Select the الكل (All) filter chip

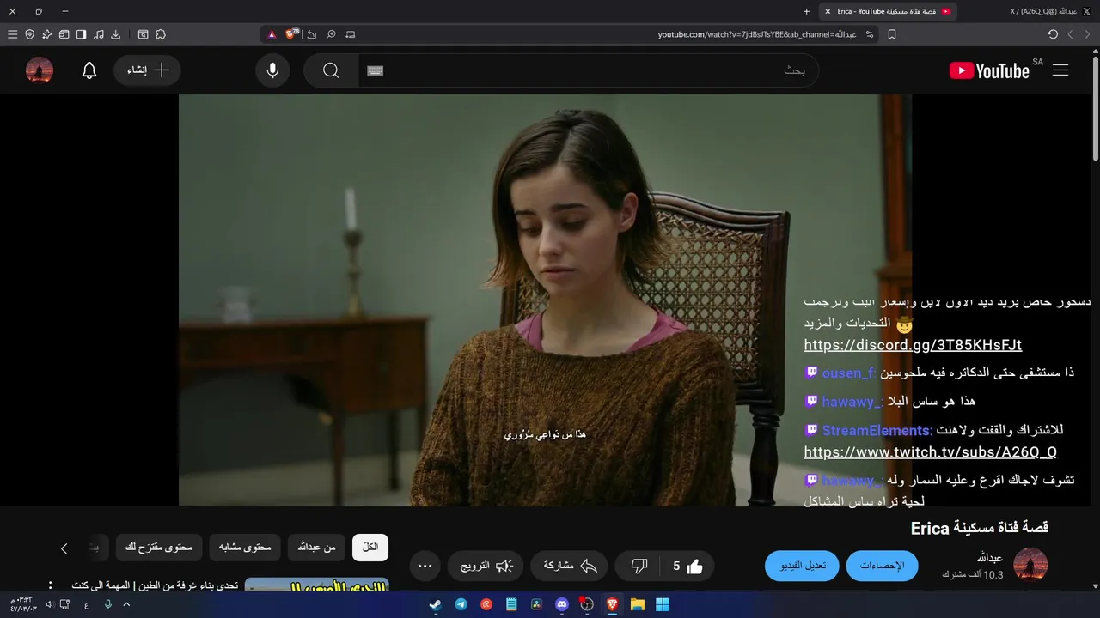(370, 548)
